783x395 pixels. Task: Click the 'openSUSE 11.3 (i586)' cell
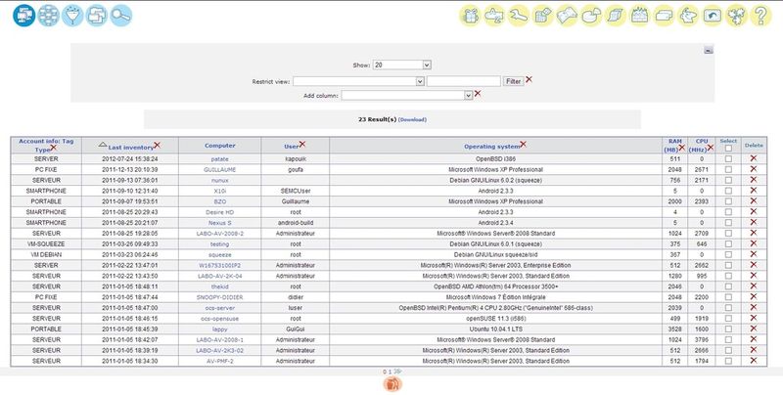[x=495, y=319]
